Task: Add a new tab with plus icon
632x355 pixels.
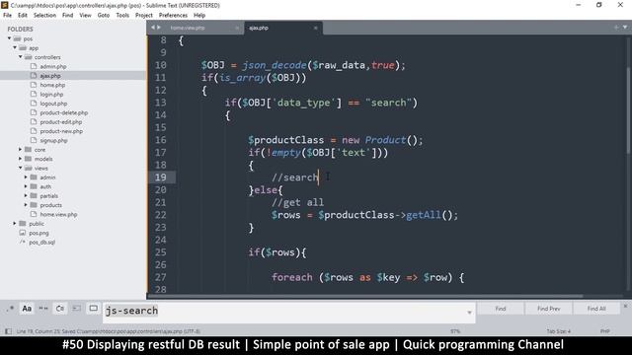Action: [x=616, y=28]
